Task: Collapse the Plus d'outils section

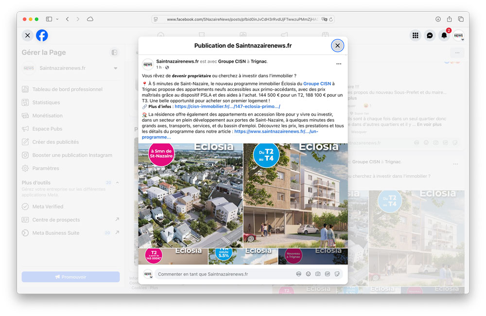Action: point(118,183)
